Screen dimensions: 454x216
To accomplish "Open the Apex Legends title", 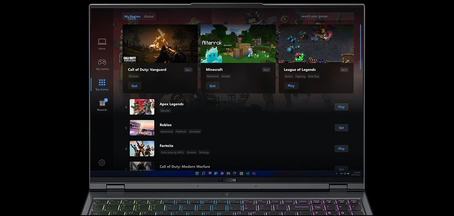I will [x=172, y=104].
